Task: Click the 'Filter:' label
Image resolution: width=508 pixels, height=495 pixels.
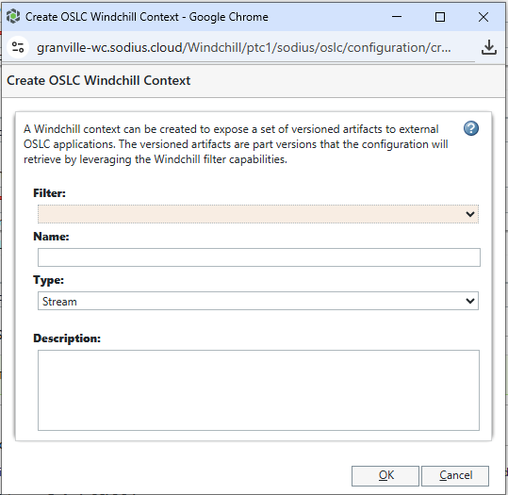Action: 49,193
